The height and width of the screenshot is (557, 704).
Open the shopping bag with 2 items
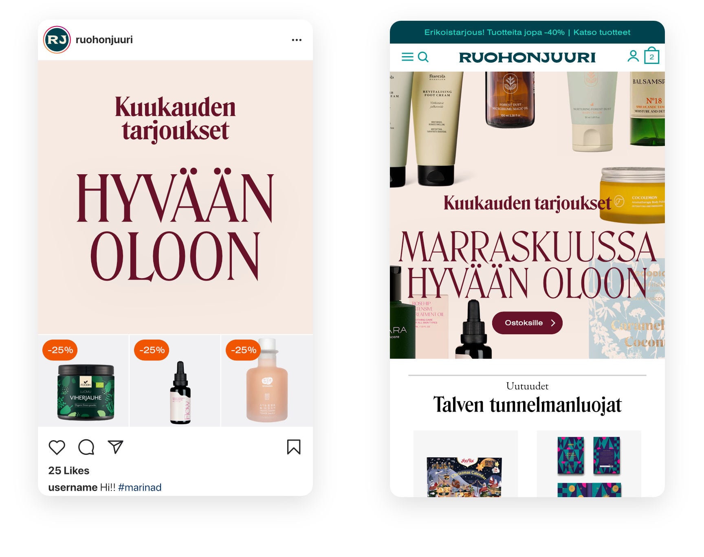tap(652, 56)
